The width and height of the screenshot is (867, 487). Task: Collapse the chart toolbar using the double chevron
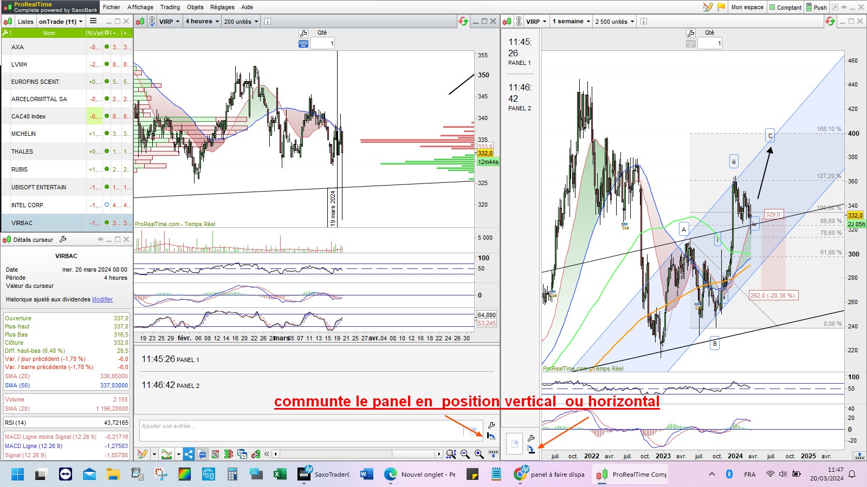click(x=267, y=455)
